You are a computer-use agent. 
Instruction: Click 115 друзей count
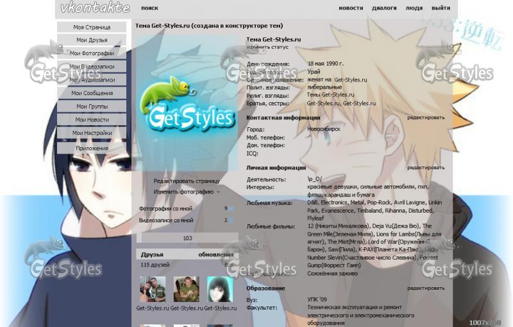[155, 265]
